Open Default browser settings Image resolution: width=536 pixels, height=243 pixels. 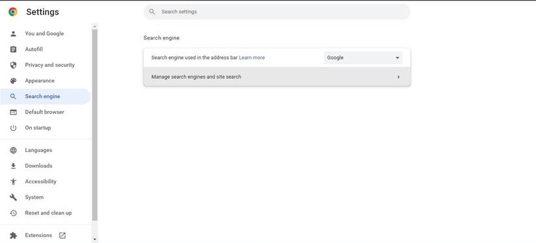point(45,112)
